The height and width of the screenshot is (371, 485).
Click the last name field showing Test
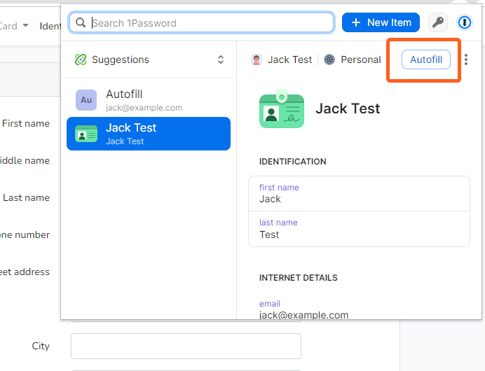359,229
